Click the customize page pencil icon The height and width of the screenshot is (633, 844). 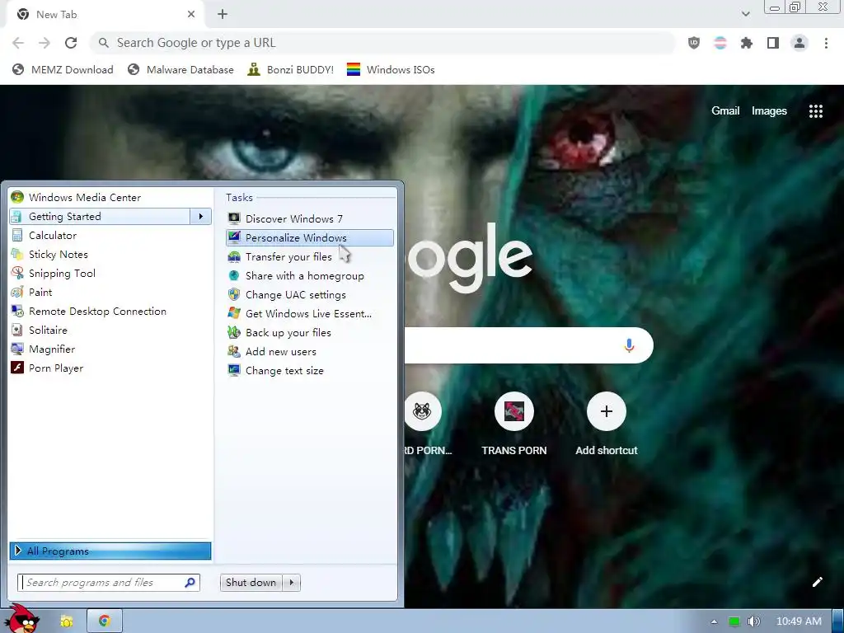(817, 582)
